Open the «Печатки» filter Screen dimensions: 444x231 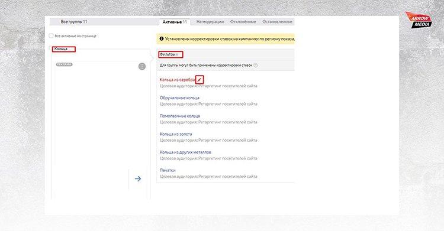pyautogui.click(x=168, y=170)
